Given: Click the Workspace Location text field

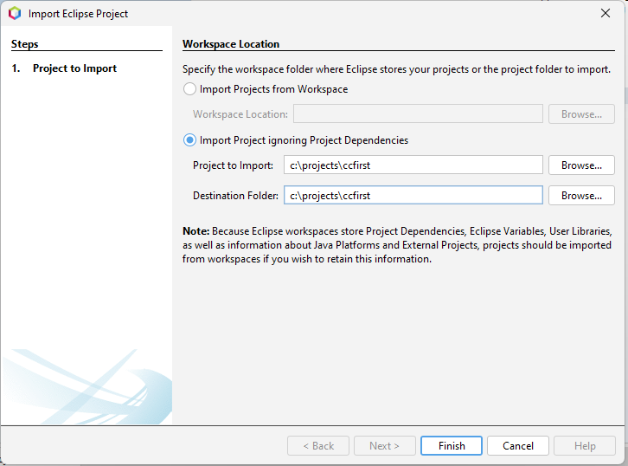Looking at the screenshot, I should (418, 114).
